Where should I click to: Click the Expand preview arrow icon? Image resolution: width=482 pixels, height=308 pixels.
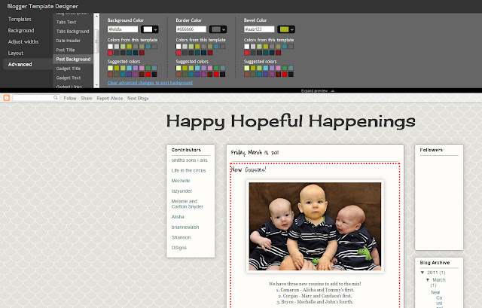pyautogui.click(x=333, y=90)
